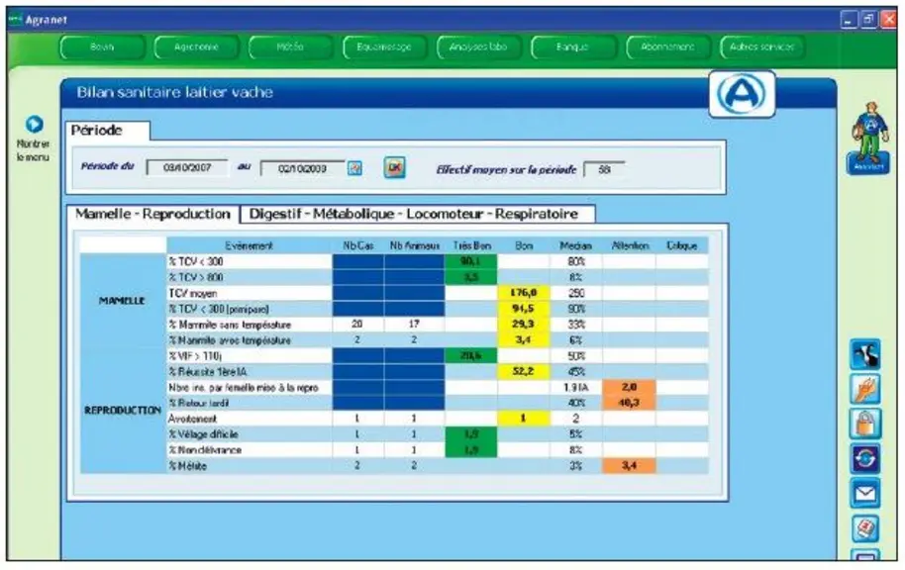Click the red book icon in sidebar
The height and width of the screenshot is (570, 905).
point(865,528)
